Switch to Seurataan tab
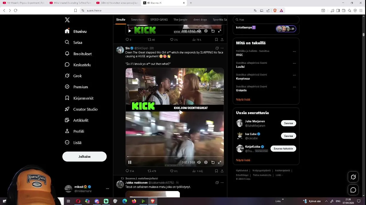Viewport: 366px width, 205px height. tap(138, 20)
